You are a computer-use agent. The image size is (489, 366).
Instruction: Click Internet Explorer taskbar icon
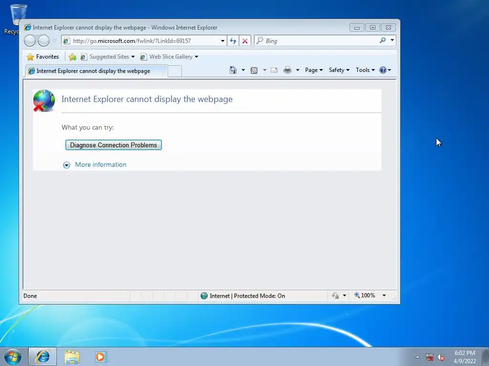point(43,356)
